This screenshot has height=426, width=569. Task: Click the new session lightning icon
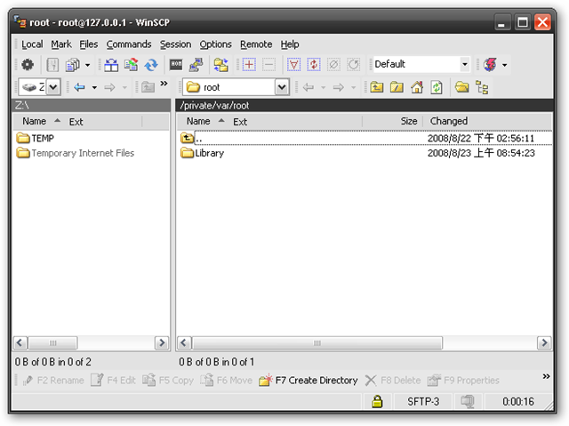[490, 65]
